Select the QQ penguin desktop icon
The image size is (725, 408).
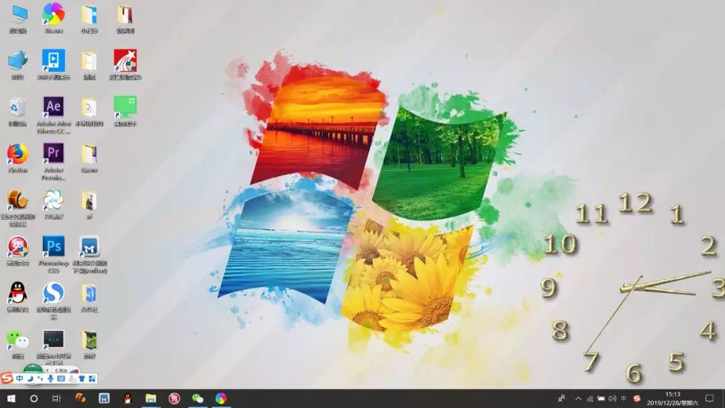17,293
